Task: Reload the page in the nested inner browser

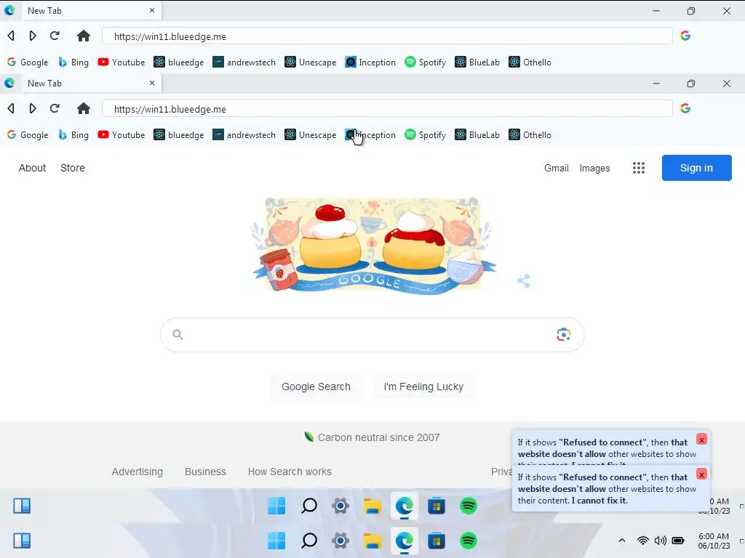Action: 55,108
